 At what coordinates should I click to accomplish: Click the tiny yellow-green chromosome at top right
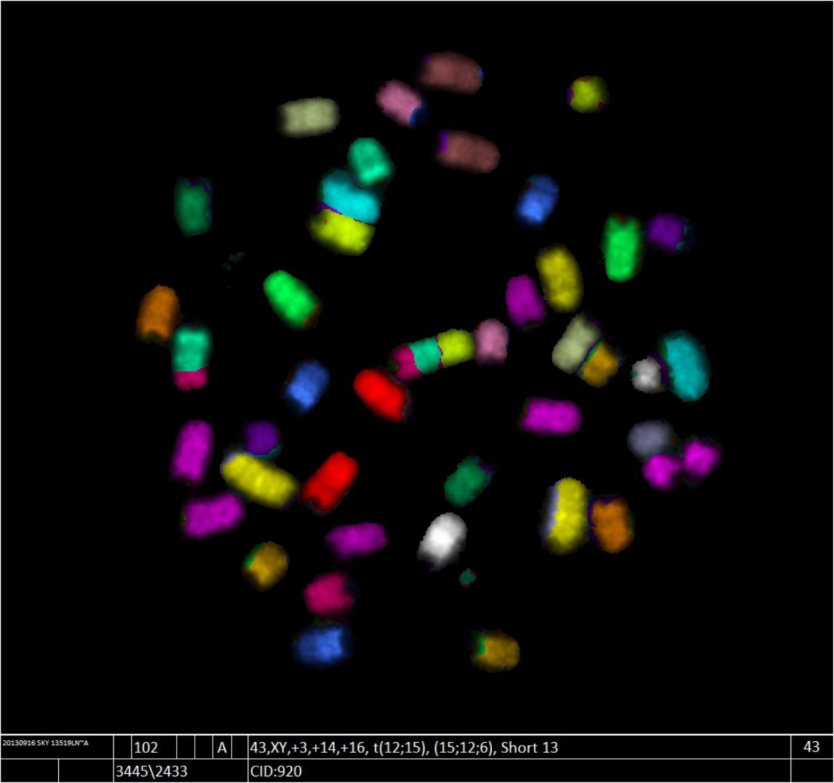[588, 94]
